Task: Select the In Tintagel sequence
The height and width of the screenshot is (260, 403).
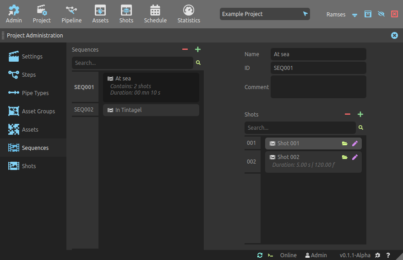Action: tap(151, 110)
